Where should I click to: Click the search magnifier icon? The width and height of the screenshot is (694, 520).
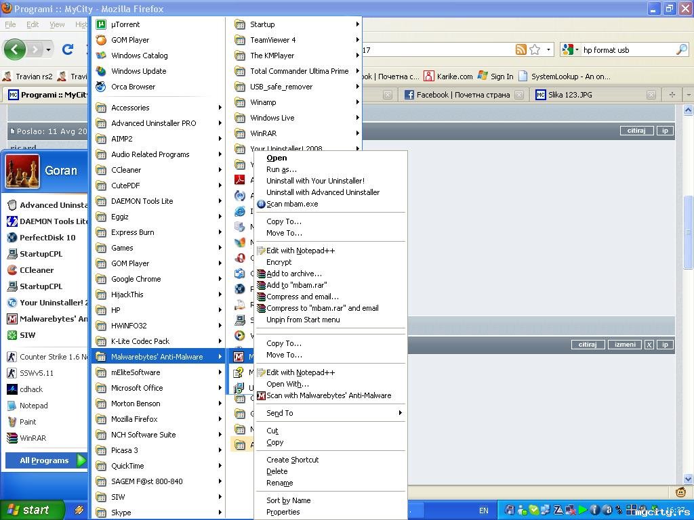[x=682, y=49]
